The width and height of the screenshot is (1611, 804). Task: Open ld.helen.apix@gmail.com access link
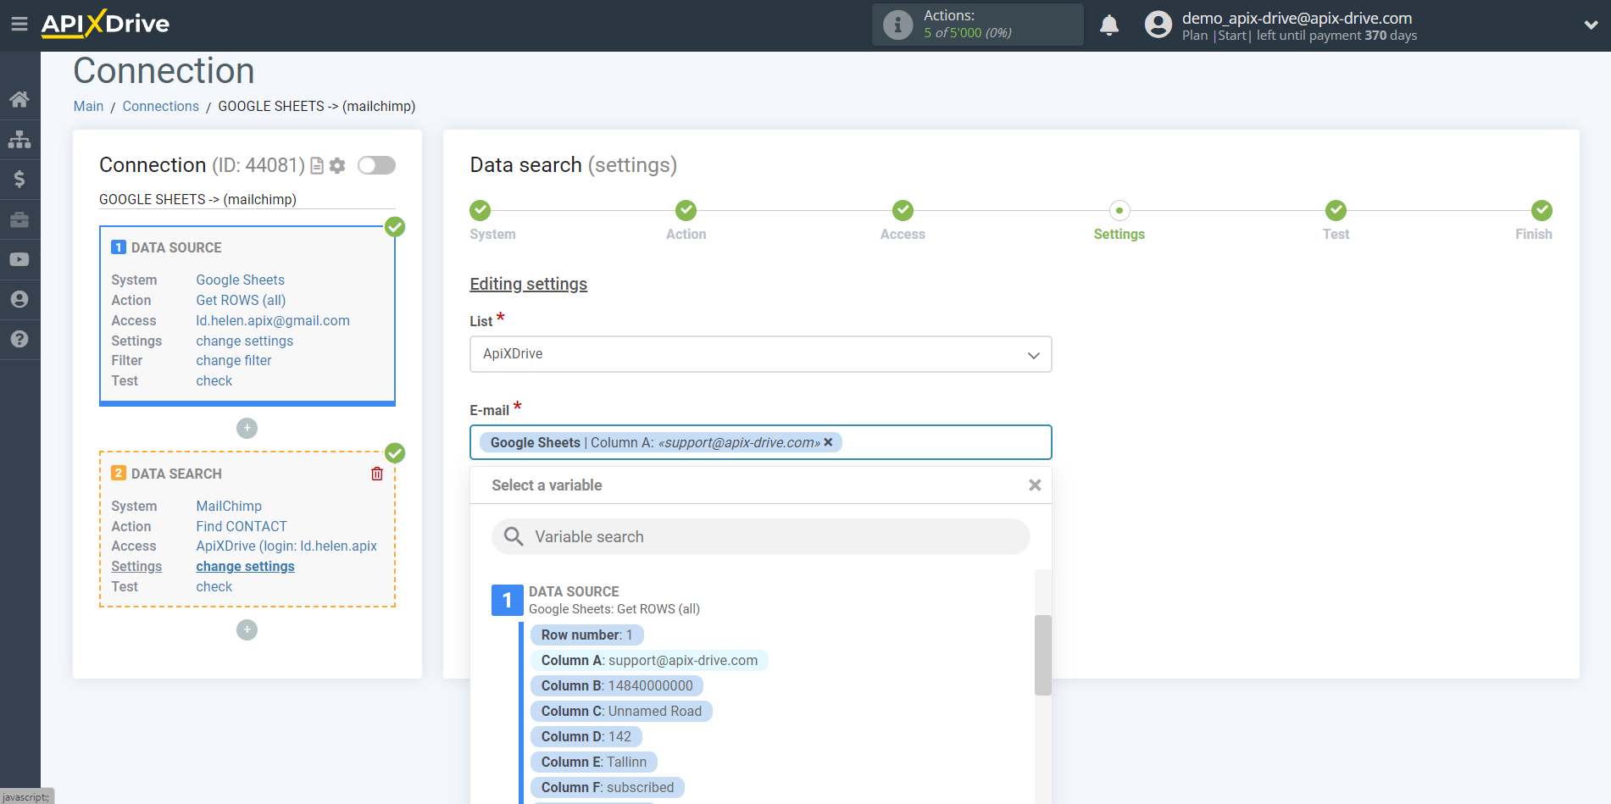(273, 320)
